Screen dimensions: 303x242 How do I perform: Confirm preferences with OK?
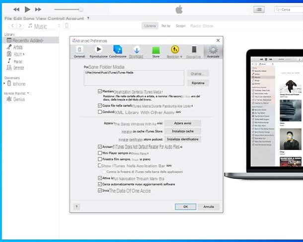(x=185, y=207)
